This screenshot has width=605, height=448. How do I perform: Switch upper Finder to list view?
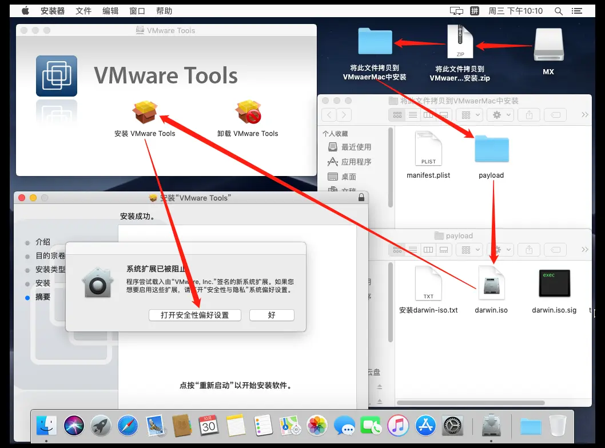pyautogui.click(x=413, y=115)
